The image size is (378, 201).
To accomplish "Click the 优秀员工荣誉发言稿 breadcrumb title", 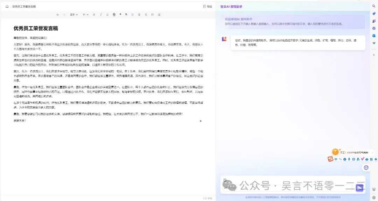I will (x=24, y=7).
